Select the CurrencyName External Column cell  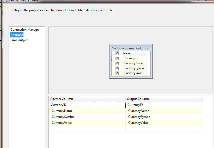[87, 111]
